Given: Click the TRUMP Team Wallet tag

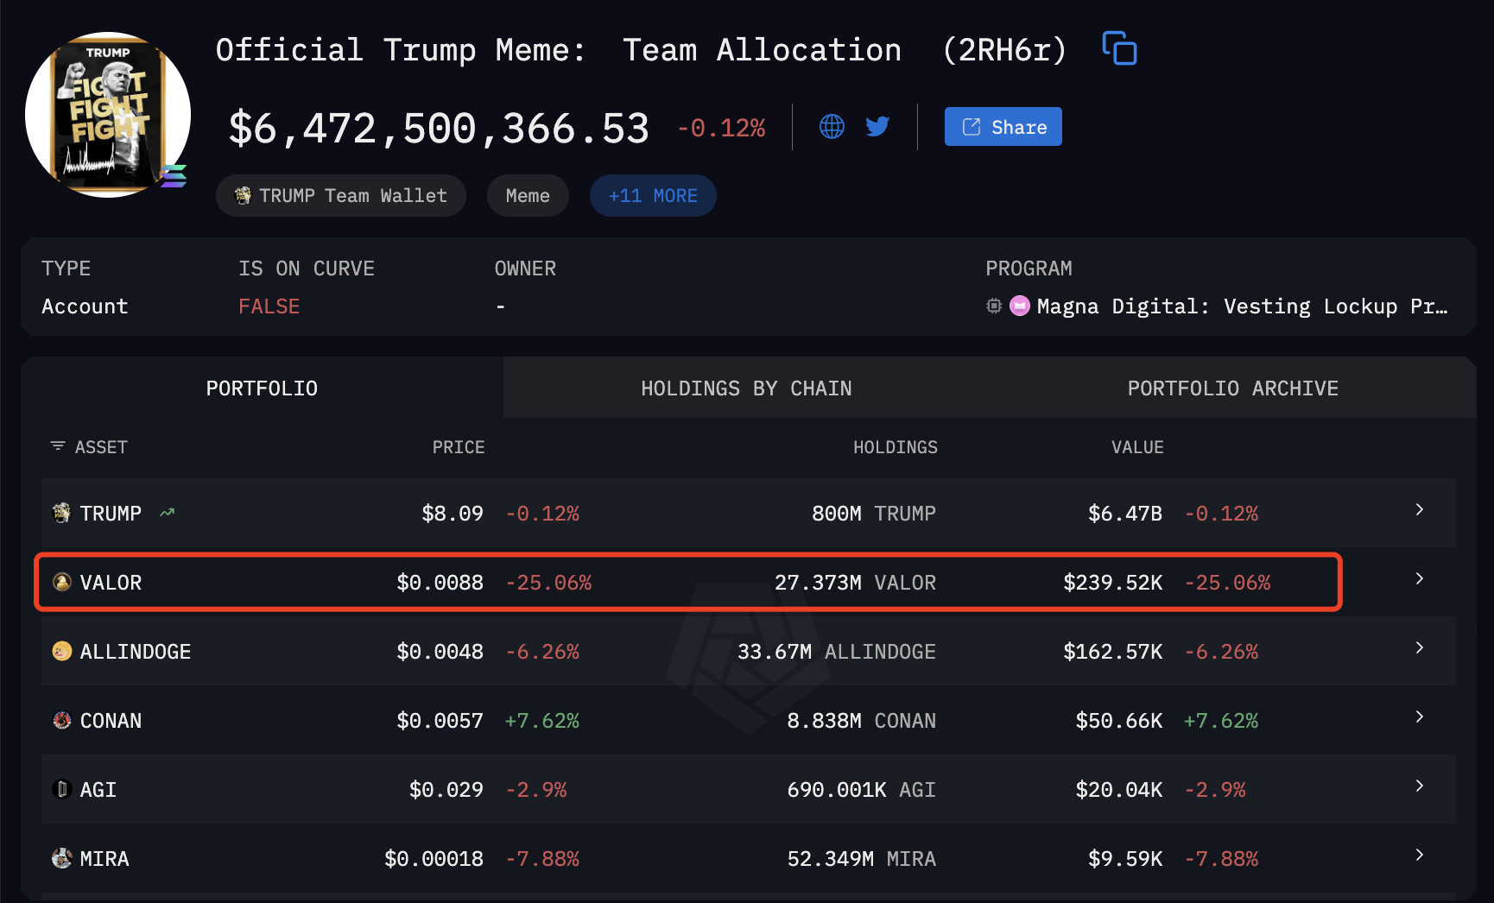Looking at the screenshot, I should (341, 196).
